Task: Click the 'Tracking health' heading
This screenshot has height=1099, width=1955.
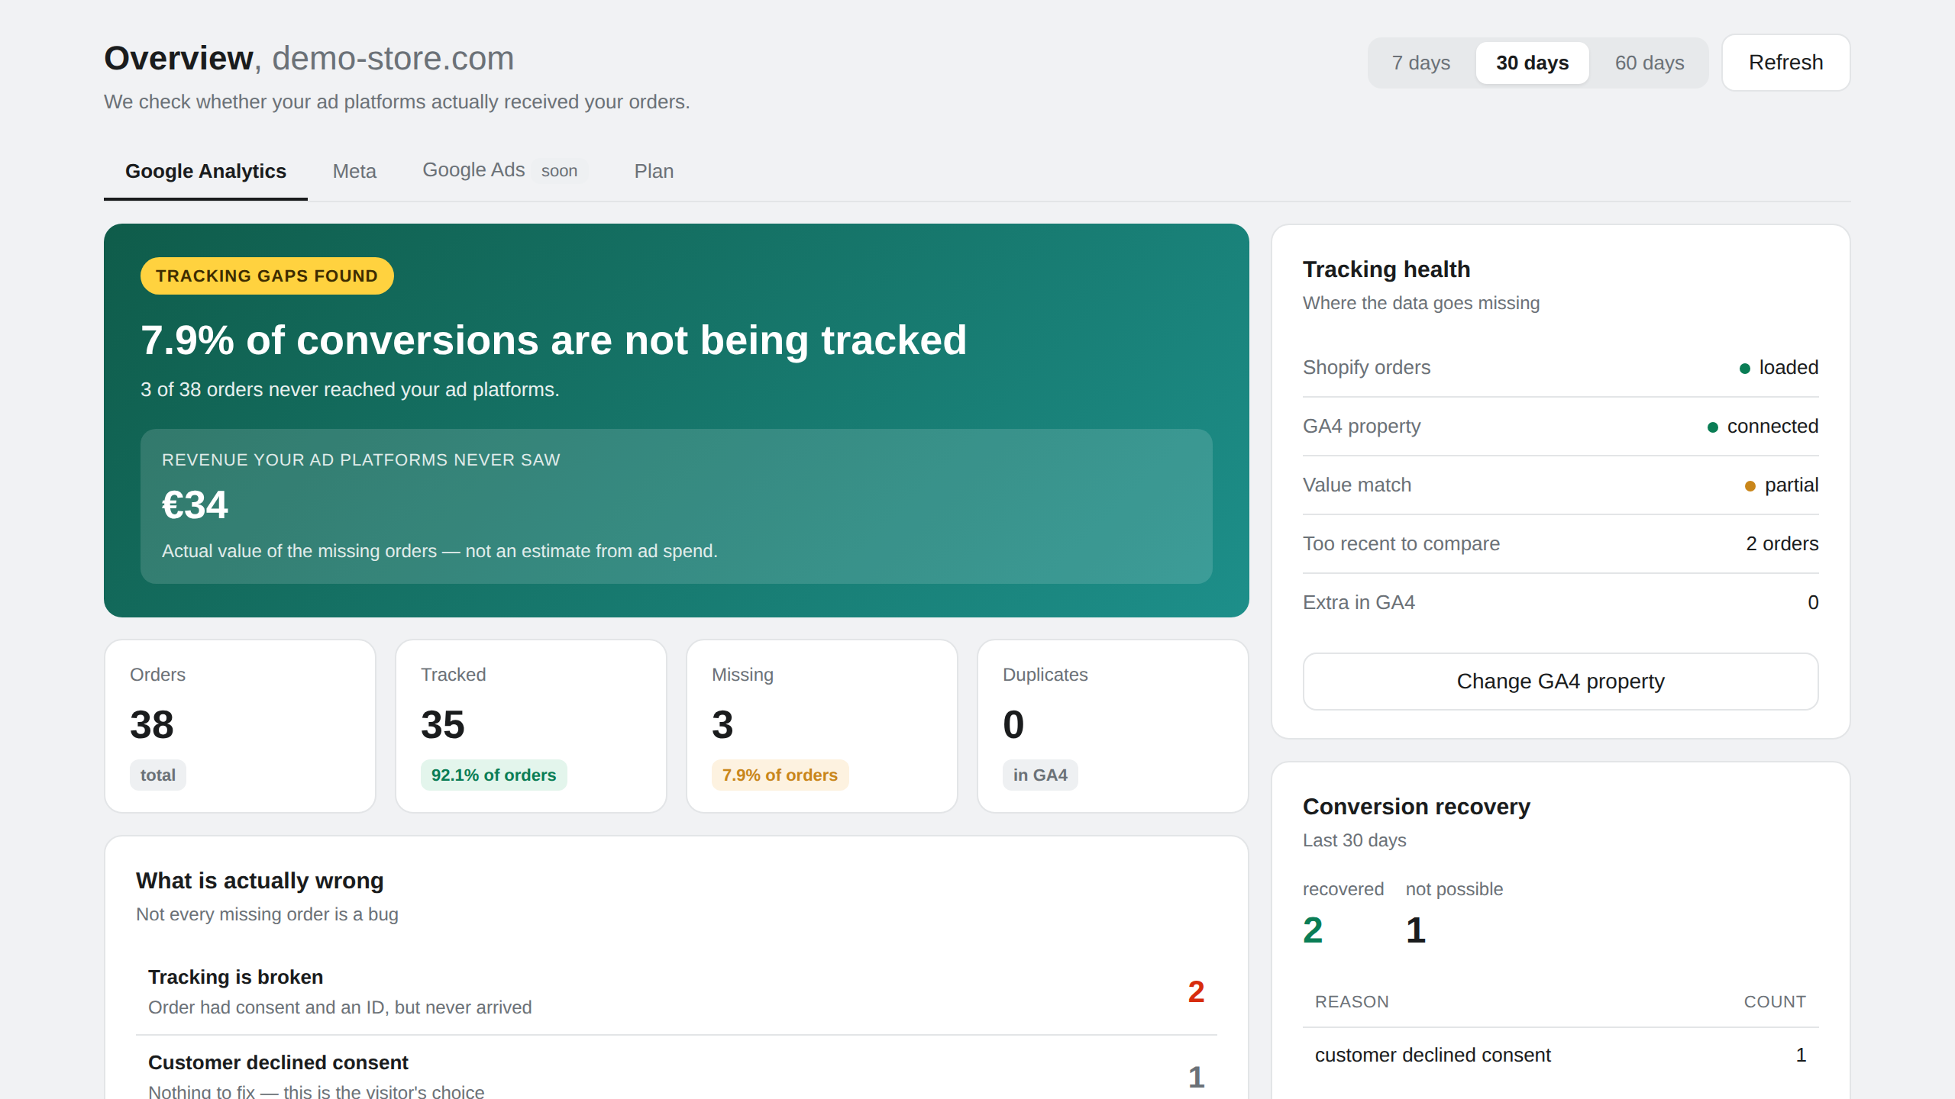Action: (1386, 269)
